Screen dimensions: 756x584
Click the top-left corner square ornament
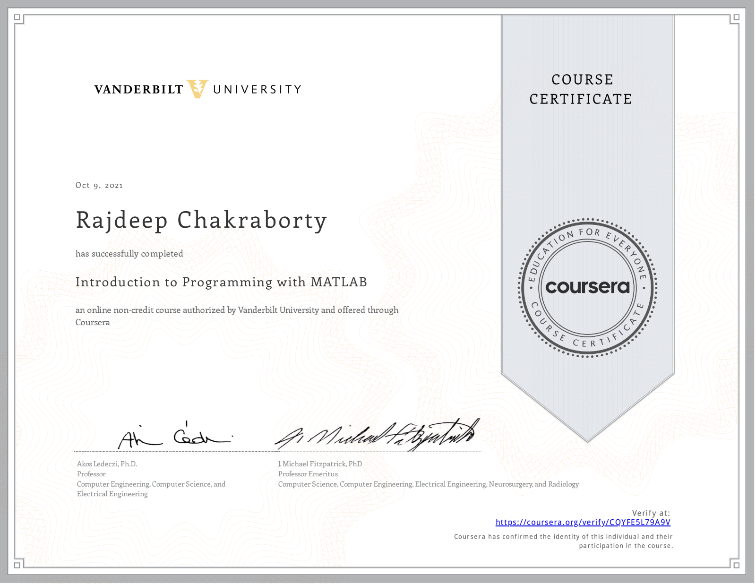(x=17, y=18)
